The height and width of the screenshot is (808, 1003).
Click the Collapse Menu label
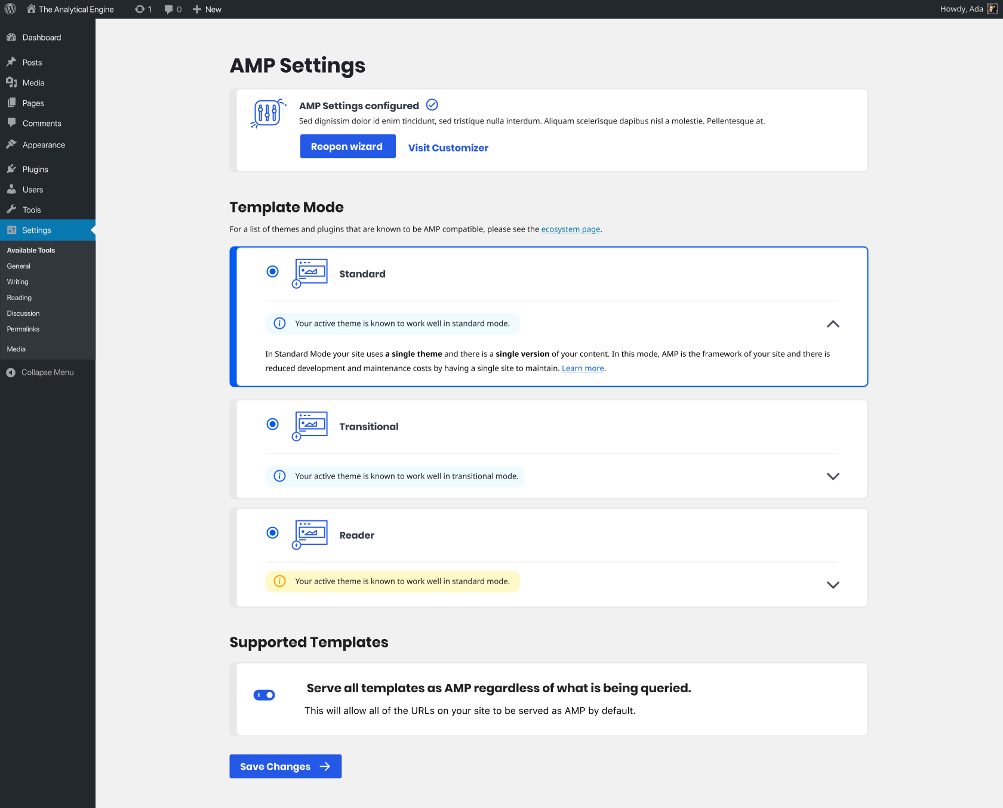tap(48, 372)
